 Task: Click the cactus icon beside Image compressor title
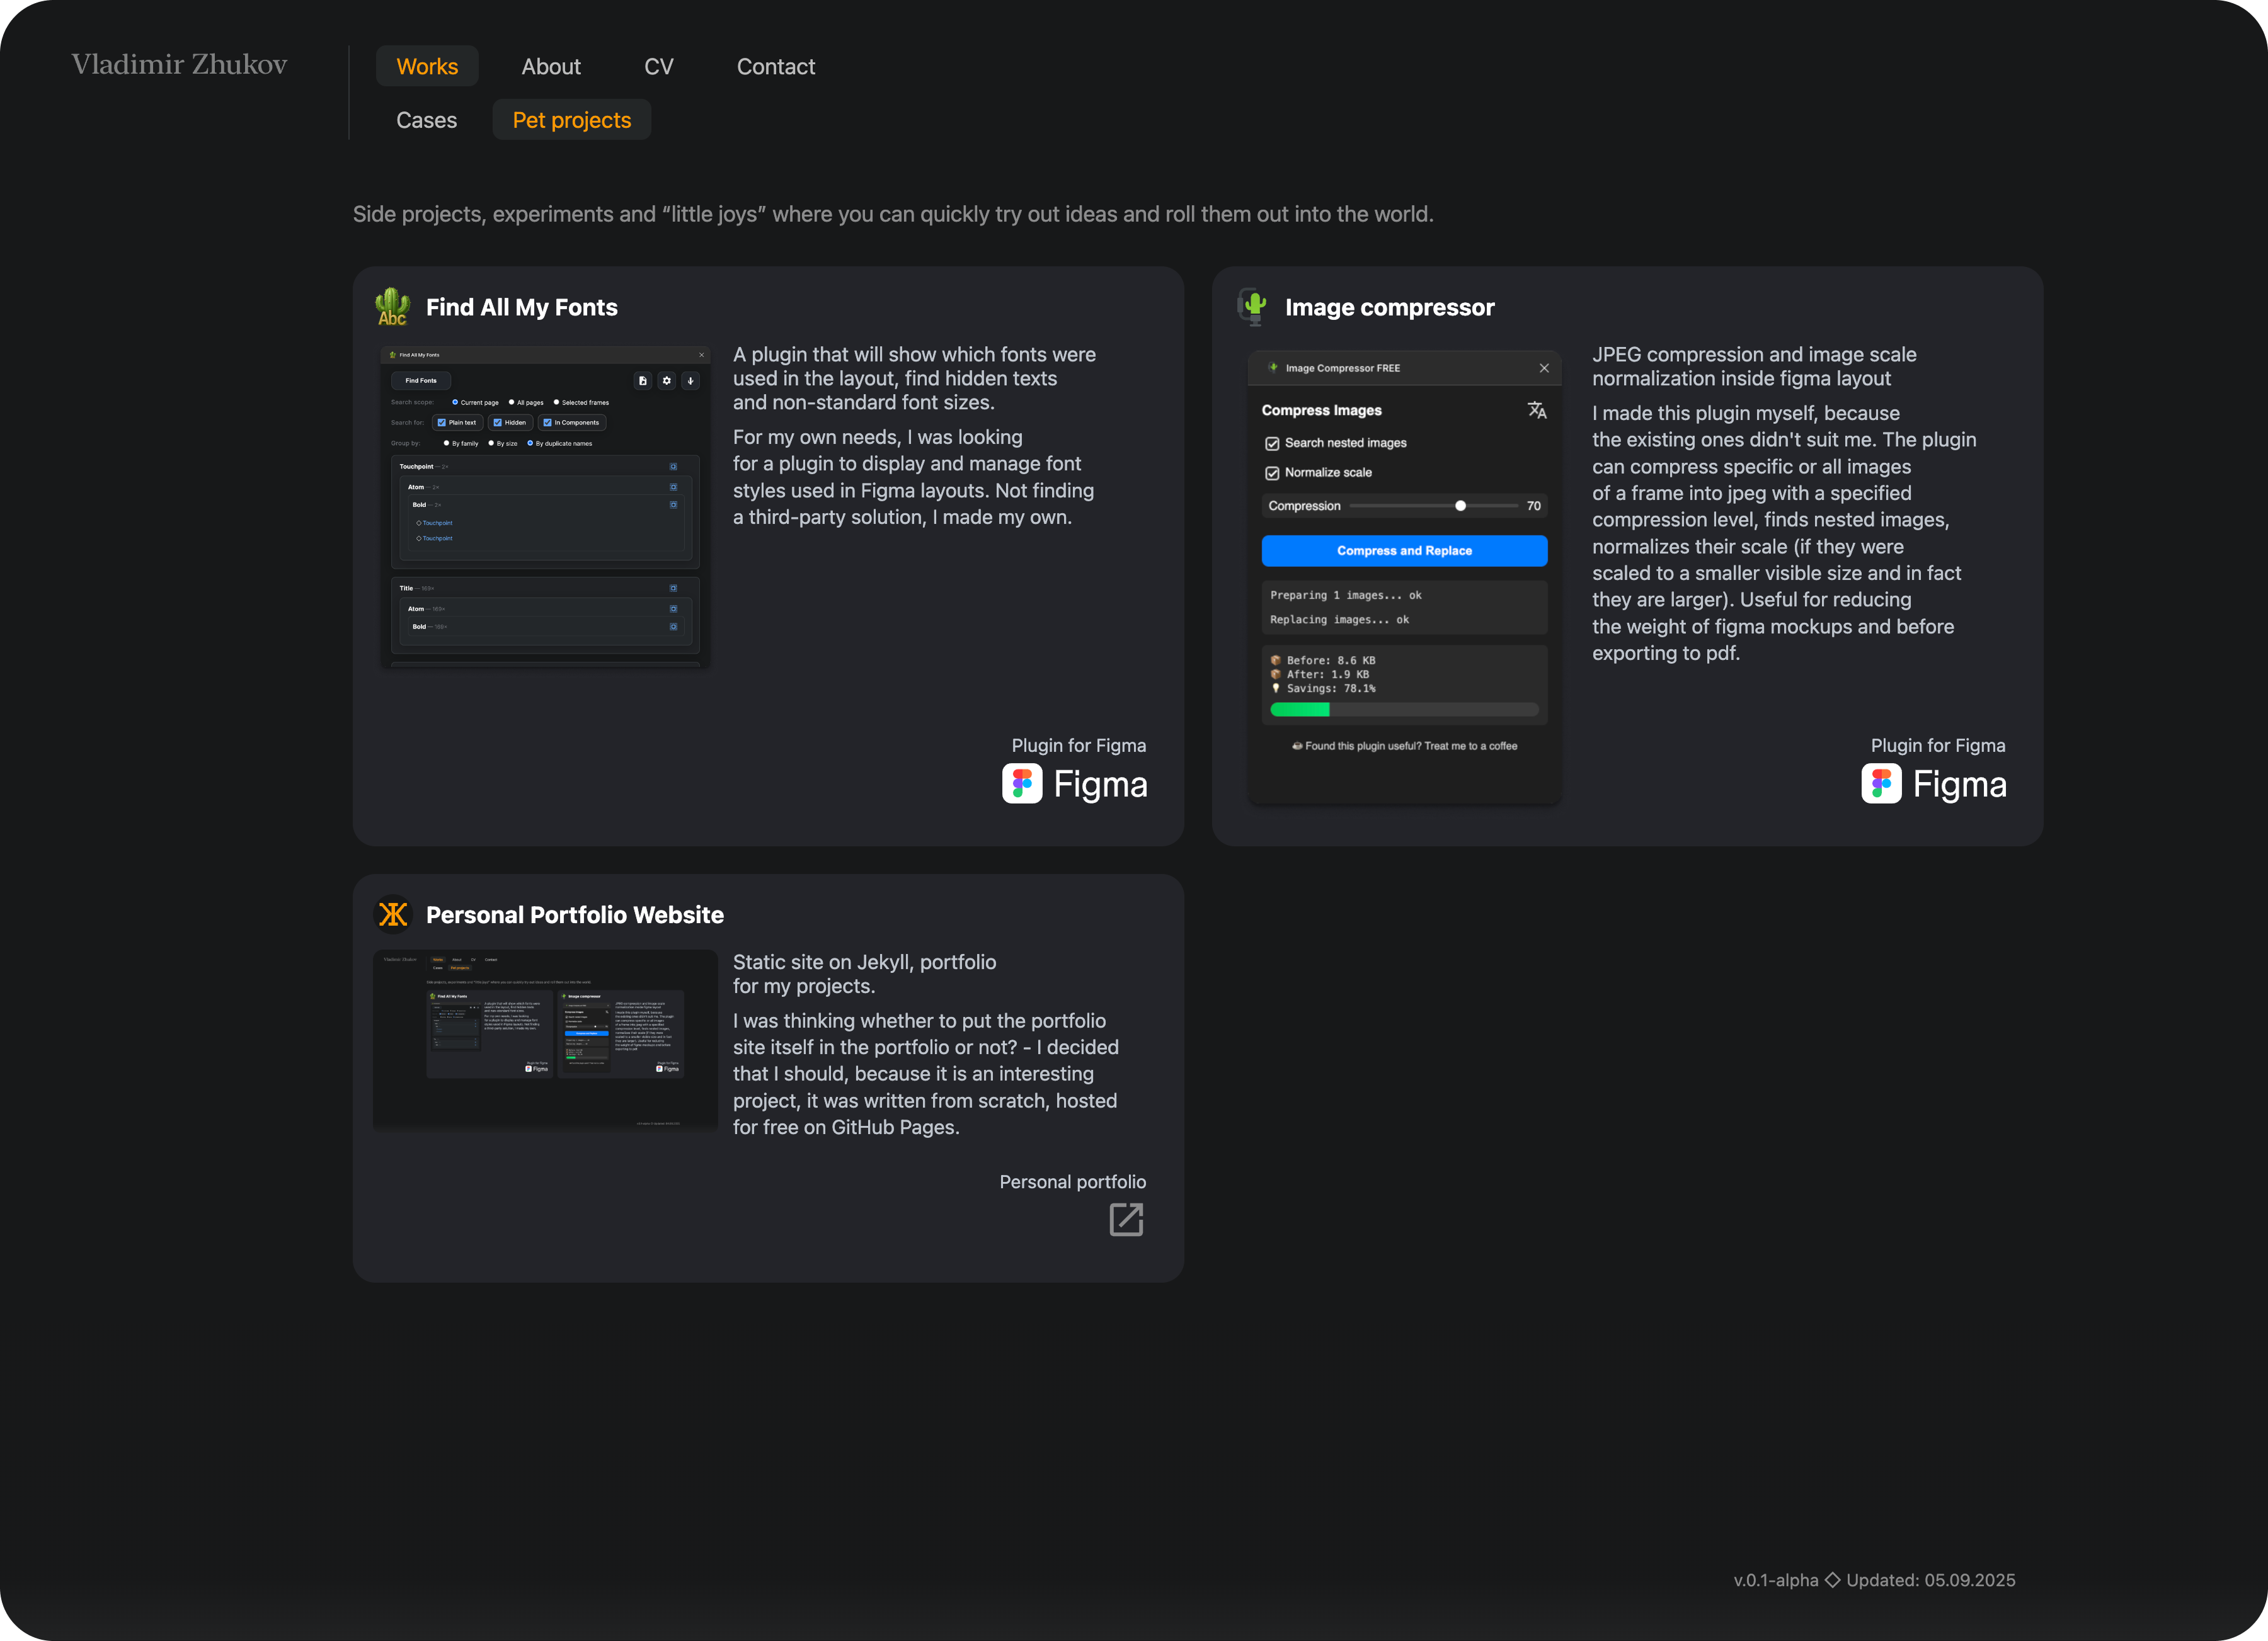pos(1253,306)
